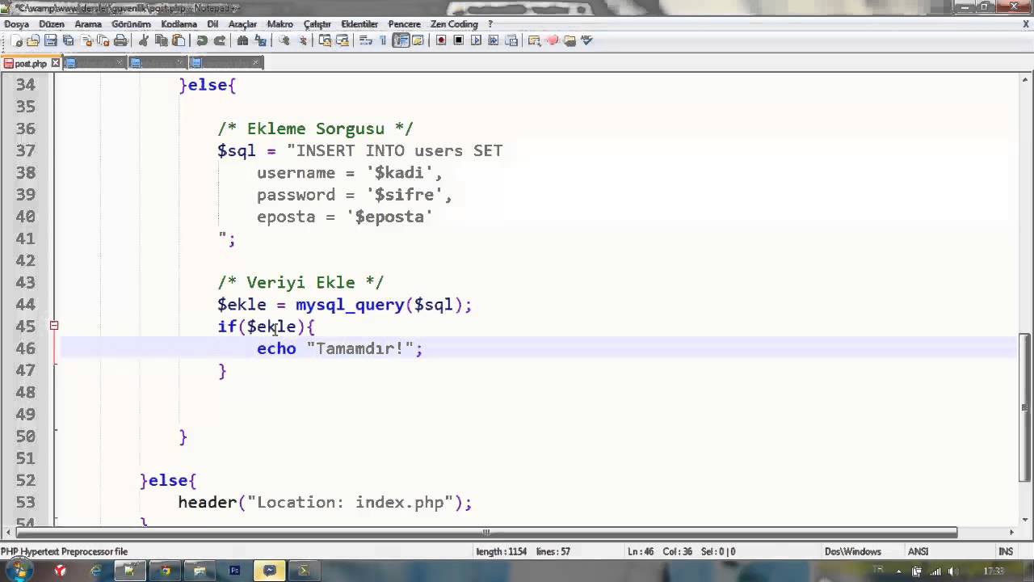
Task: Save the recorded macro toolbar icon
Action: click(511, 40)
